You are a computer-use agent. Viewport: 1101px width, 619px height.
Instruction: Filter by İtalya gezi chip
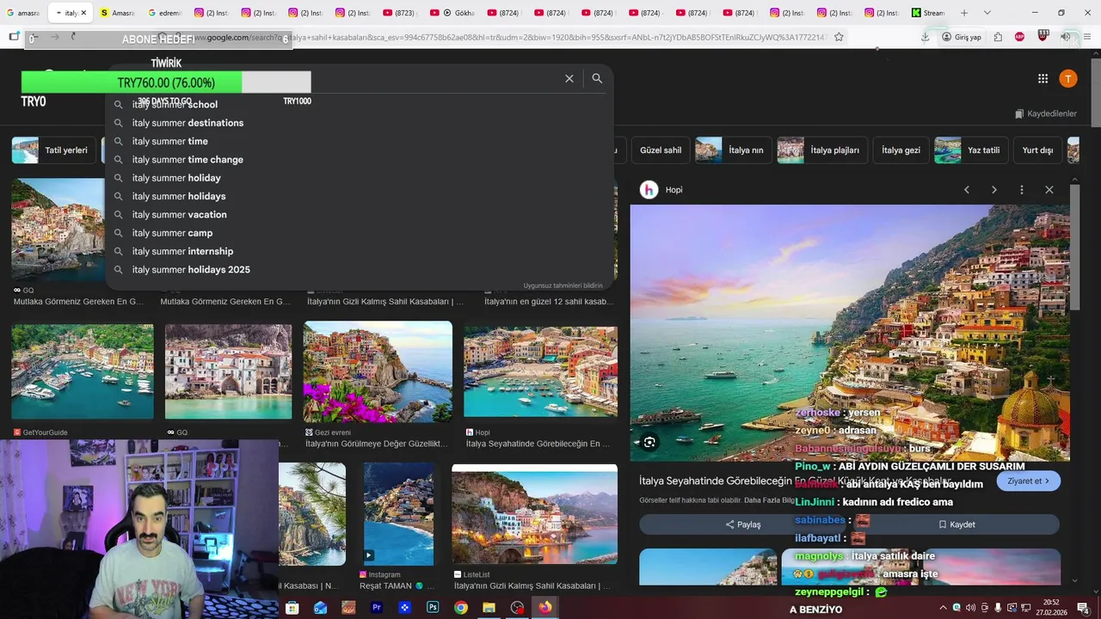pos(901,150)
